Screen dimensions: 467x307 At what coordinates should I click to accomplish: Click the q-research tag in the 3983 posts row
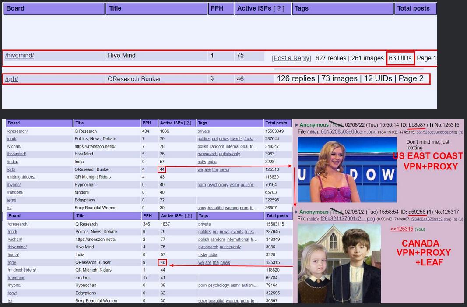(x=207, y=154)
